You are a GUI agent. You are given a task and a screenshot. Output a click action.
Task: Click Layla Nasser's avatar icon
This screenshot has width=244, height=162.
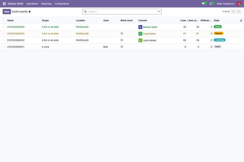(x=140, y=40)
